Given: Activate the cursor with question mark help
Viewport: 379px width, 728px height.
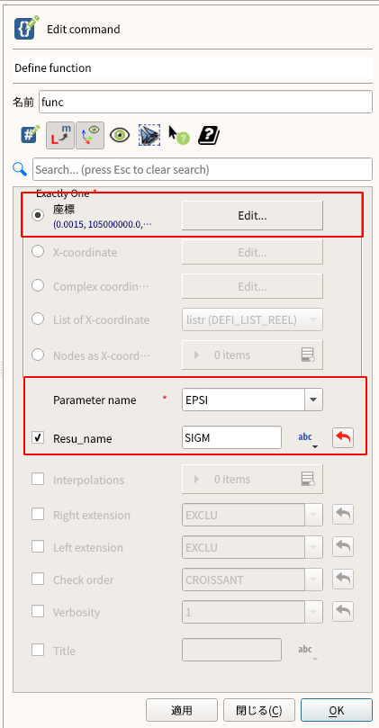Looking at the screenshot, I should 179,135.
